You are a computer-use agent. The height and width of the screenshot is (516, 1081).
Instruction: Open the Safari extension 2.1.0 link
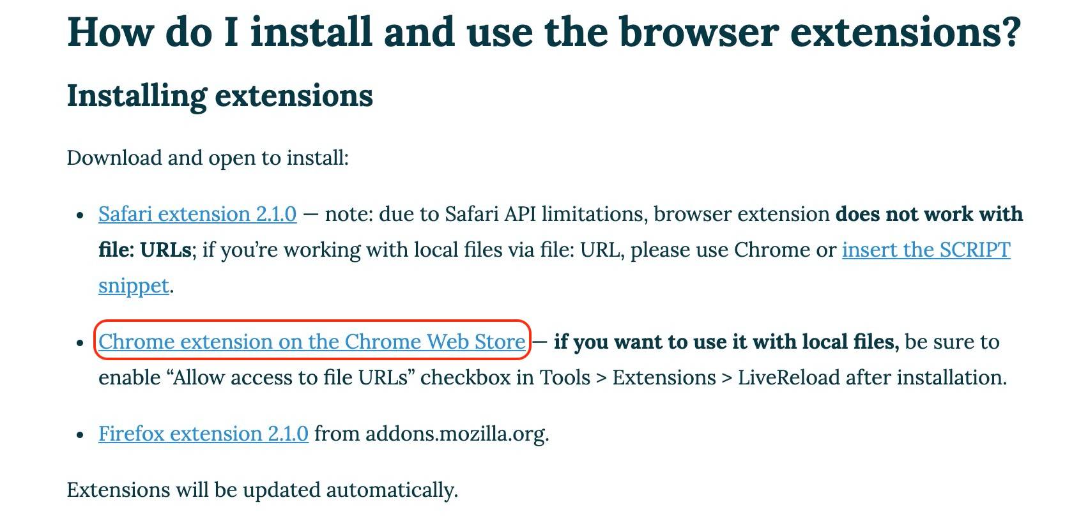pos(197,214)
